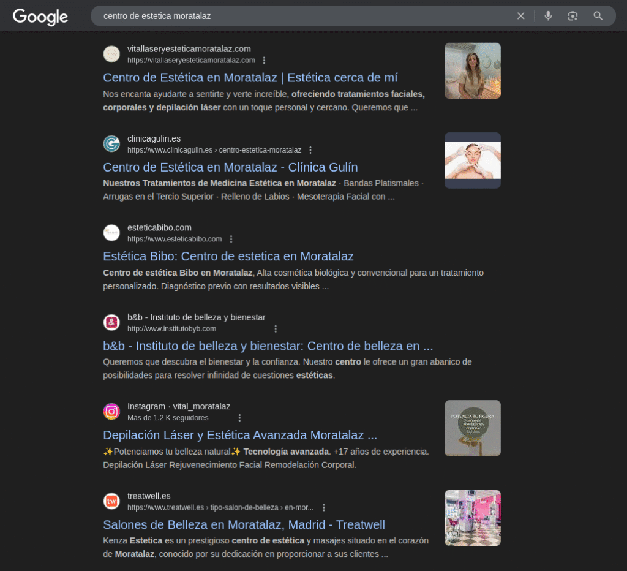
Task: Click site name 'treatwell.es'
Action: coord(149,496)
